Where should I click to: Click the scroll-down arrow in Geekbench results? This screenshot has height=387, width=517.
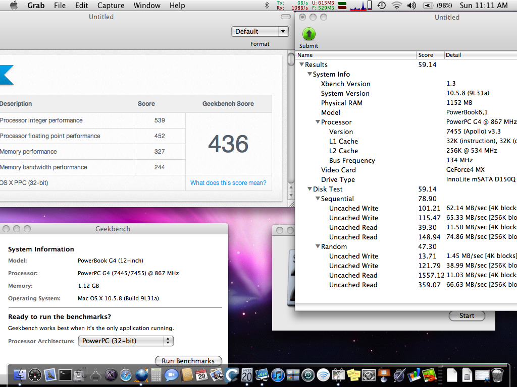[291, 196]
